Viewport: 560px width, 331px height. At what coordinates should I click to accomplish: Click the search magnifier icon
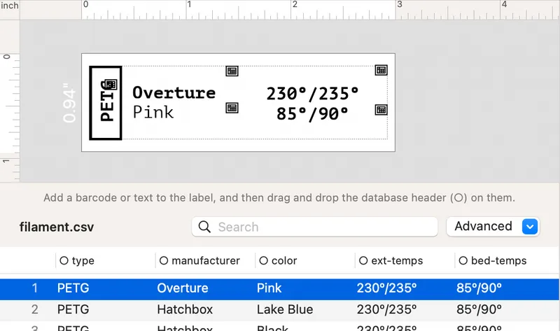coord(204,227)
